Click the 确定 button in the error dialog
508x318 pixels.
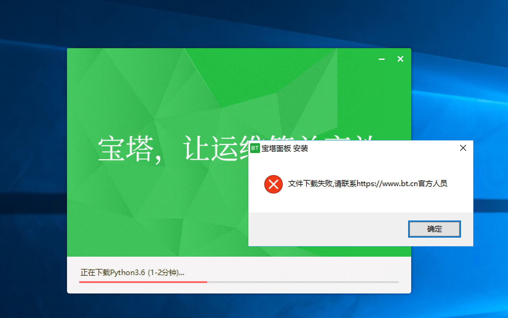pyautogui.click(x=434, y=229)
